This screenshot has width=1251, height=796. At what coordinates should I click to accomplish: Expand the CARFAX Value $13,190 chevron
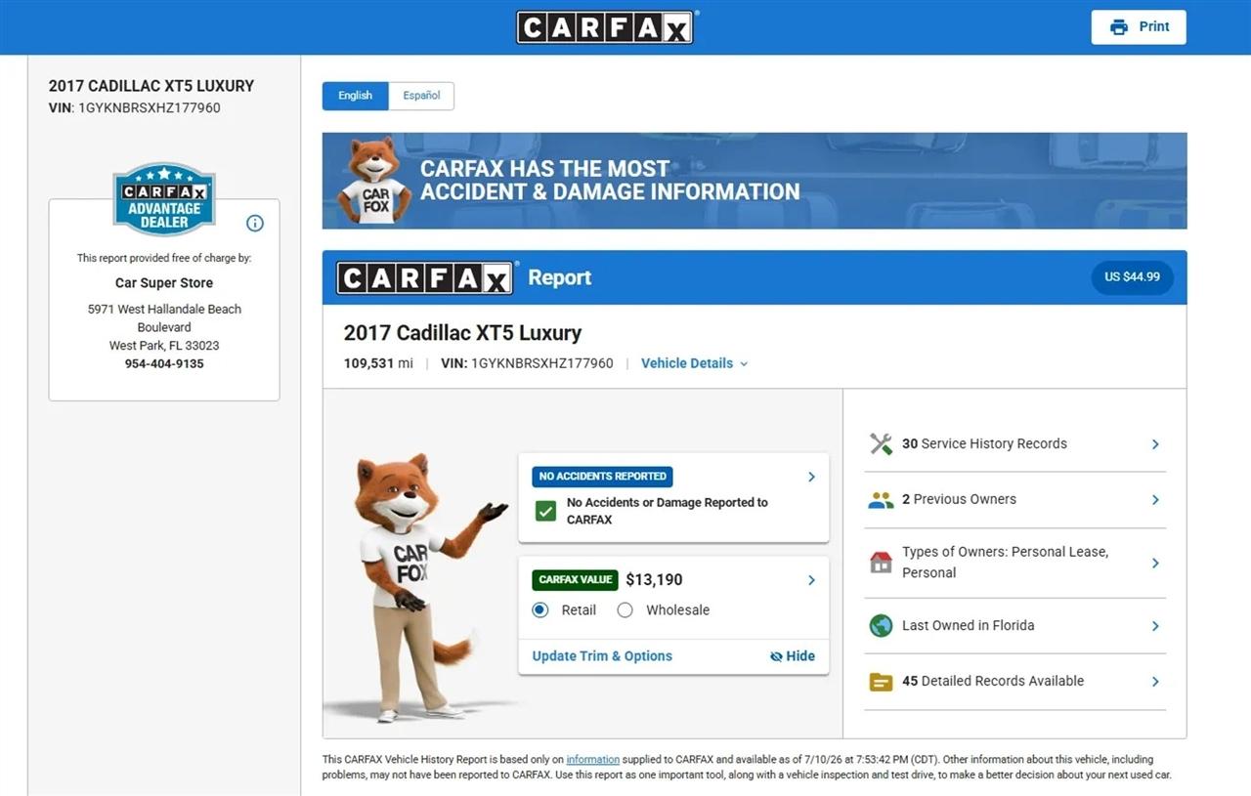click(x=811, y=580)
